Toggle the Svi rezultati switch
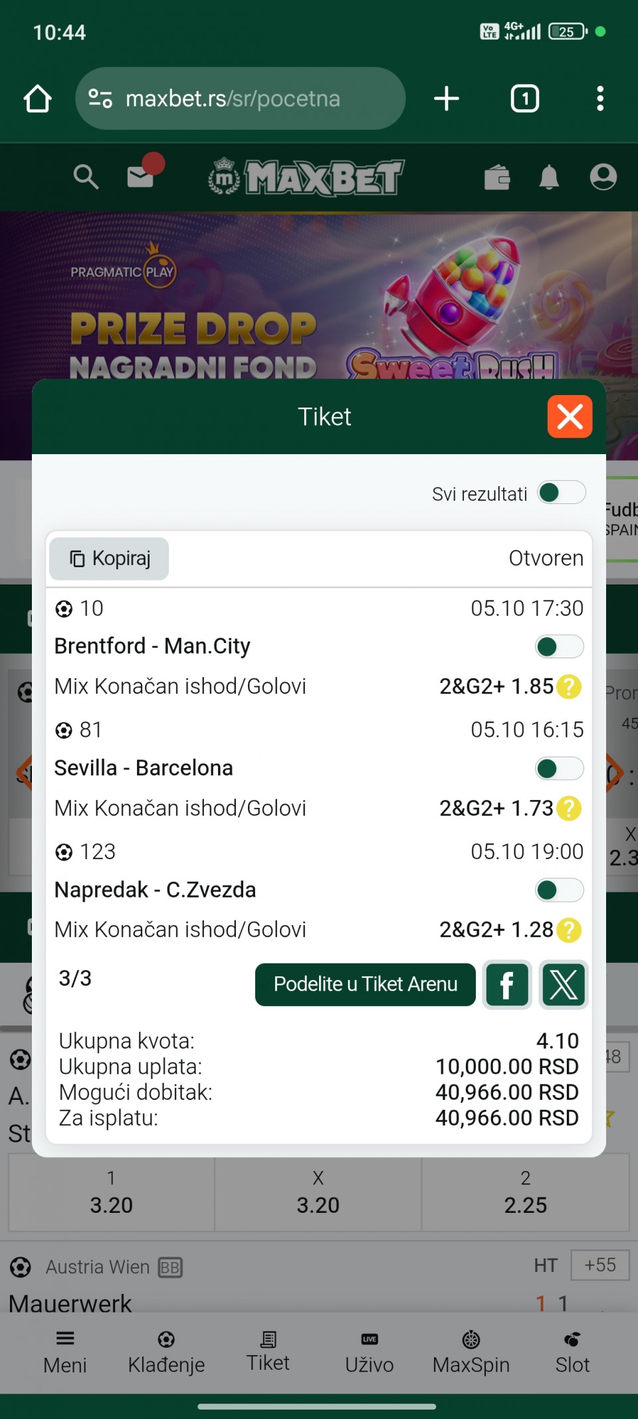638x1419 pixels. point(562,493)
